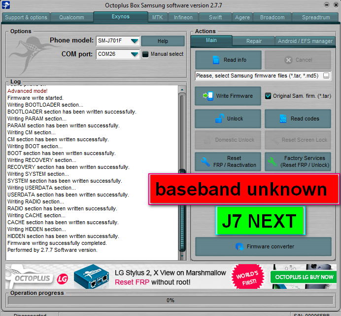This screenshot has height=316, width=341.
Task: Select the Main actions tab
Action: click(211, 40)
